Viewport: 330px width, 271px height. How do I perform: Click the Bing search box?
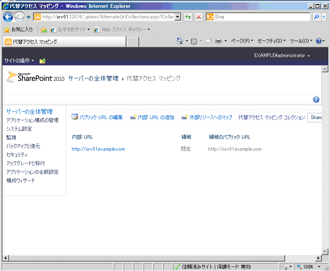[258, 17]
